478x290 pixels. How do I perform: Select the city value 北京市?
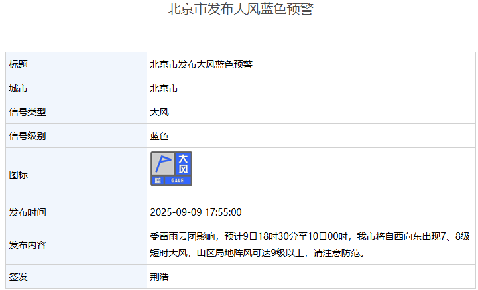[164, 88]
